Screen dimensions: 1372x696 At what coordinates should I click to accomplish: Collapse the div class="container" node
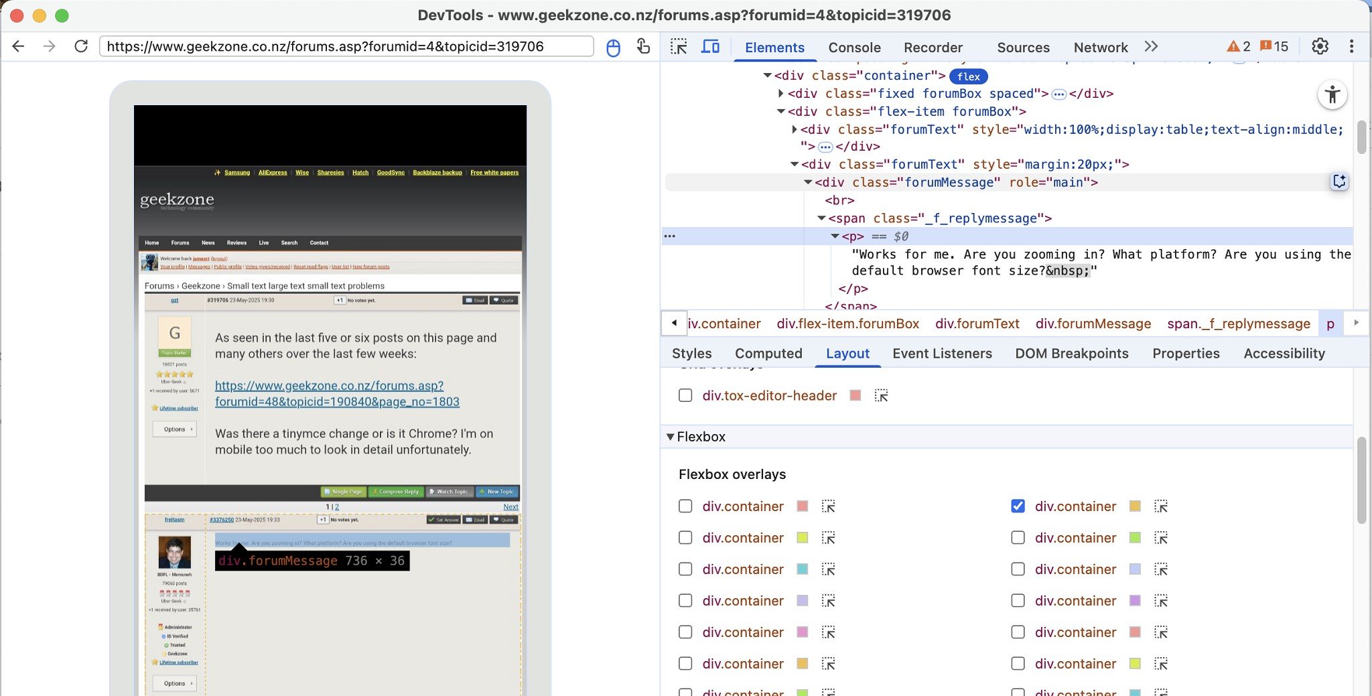[x=768, y=76]
